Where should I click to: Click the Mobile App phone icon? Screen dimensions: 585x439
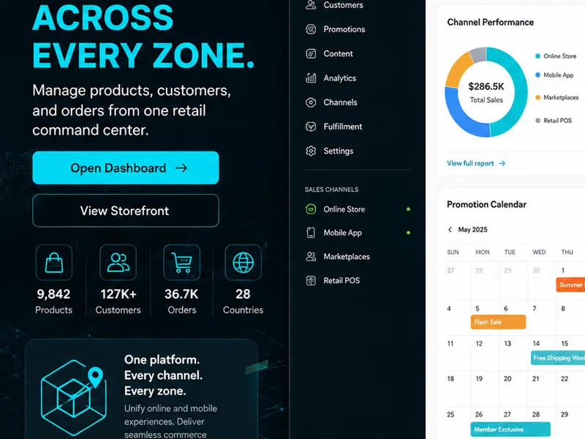(311, 233)
